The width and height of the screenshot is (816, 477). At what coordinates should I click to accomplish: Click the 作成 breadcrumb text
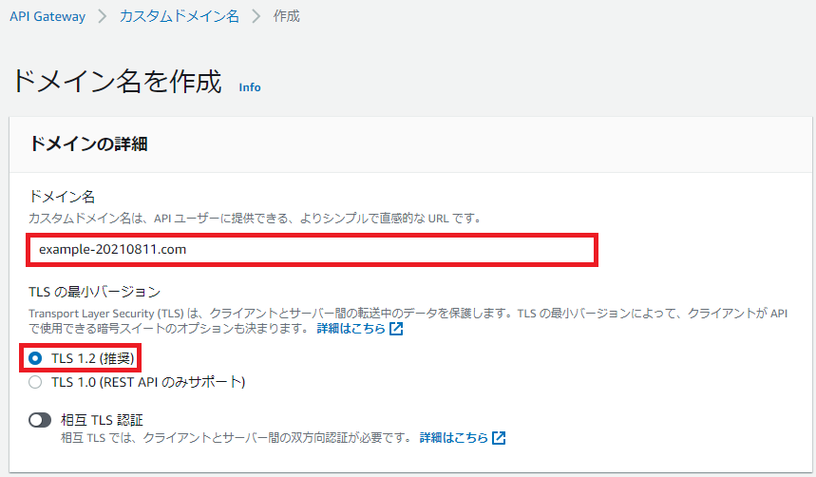(286, 17)
